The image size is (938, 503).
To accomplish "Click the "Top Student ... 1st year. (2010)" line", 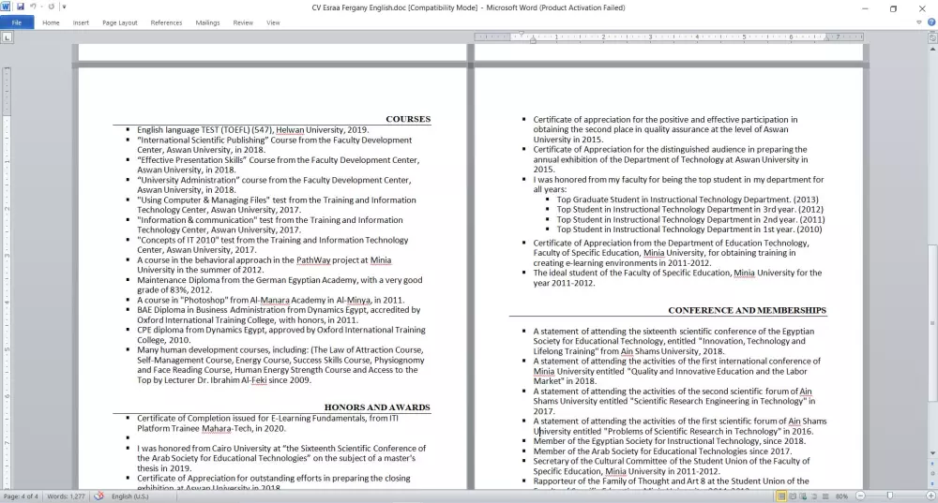I will pos(689,229).
